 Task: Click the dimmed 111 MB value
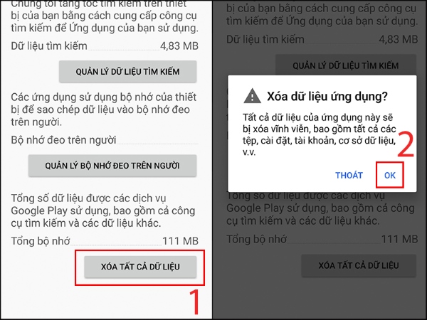click(x=399, y=239)
